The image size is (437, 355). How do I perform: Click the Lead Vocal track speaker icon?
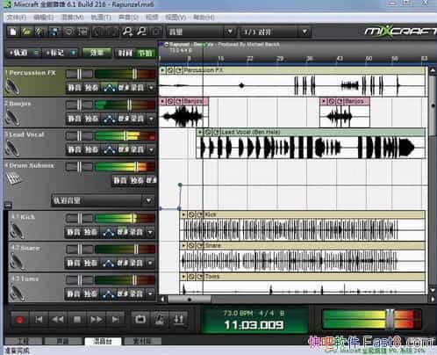tap(12, 149)
